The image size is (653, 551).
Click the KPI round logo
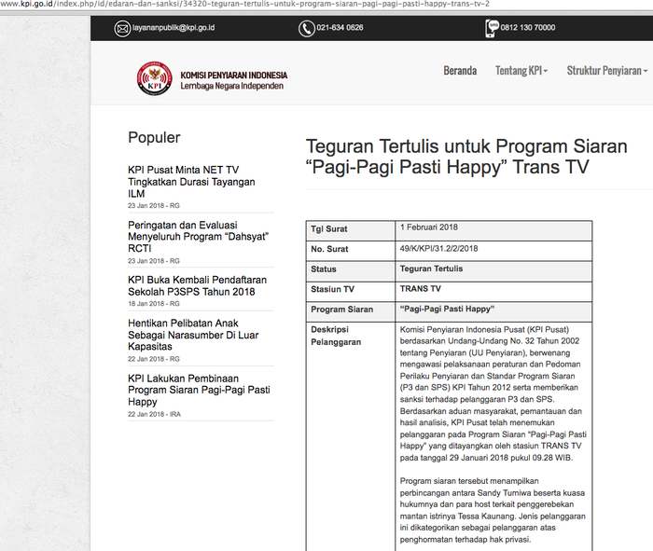click(155, 78)
